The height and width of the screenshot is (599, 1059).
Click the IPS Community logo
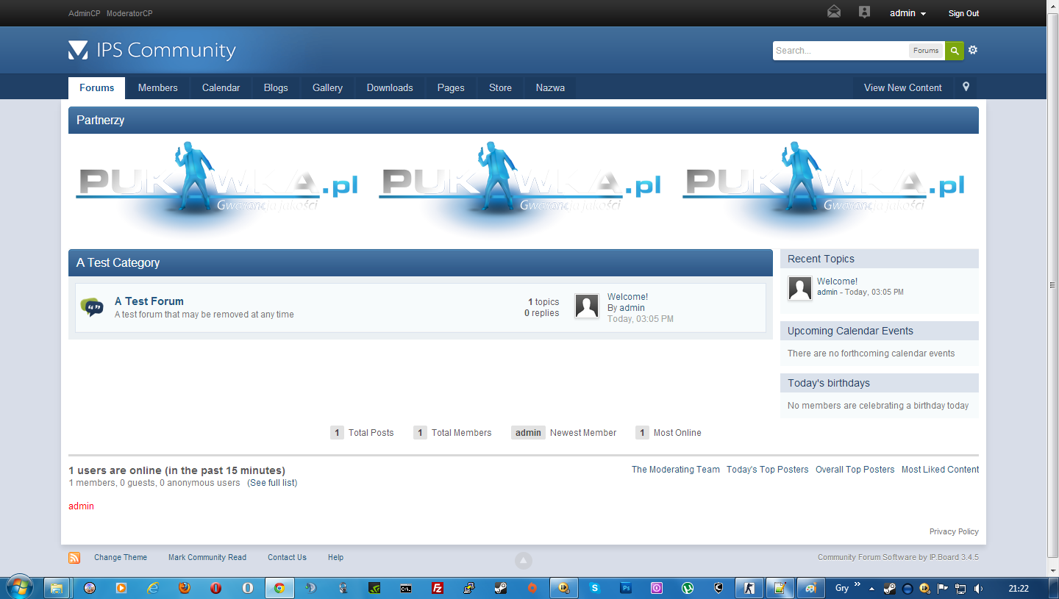click(x=152, y=50)
